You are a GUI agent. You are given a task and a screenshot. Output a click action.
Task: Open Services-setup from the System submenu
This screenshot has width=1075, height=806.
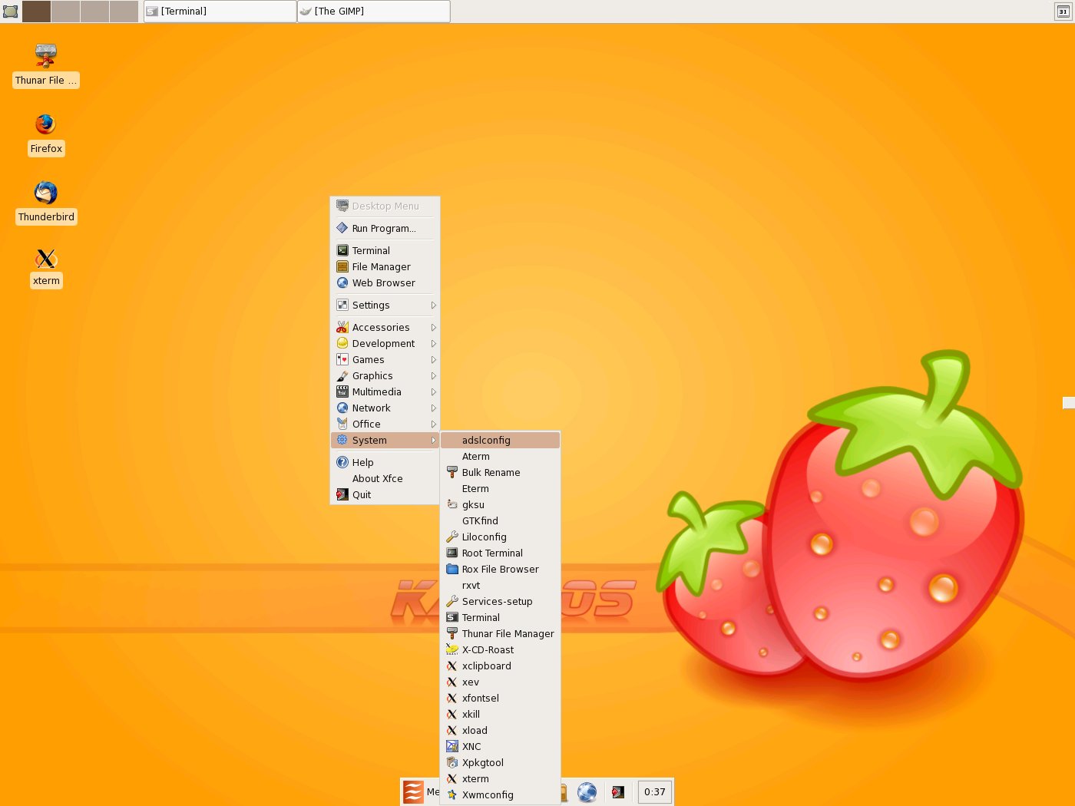501,602
